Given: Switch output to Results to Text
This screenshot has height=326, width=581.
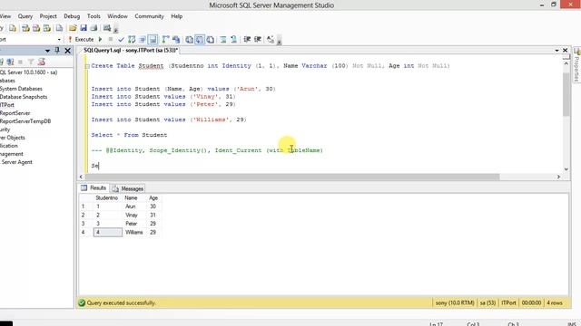Looking at the screenshot, I should 190,39.
